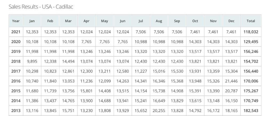This screenshot has height=116, width=267.
Task: Click the Year column header
Action: point(16,21)
